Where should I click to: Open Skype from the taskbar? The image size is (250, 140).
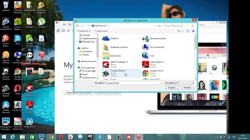[x=100, y=137]
